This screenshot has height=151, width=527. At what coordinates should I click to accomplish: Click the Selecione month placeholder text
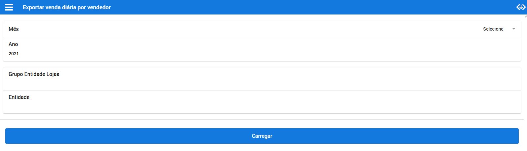tap(493, 29)
